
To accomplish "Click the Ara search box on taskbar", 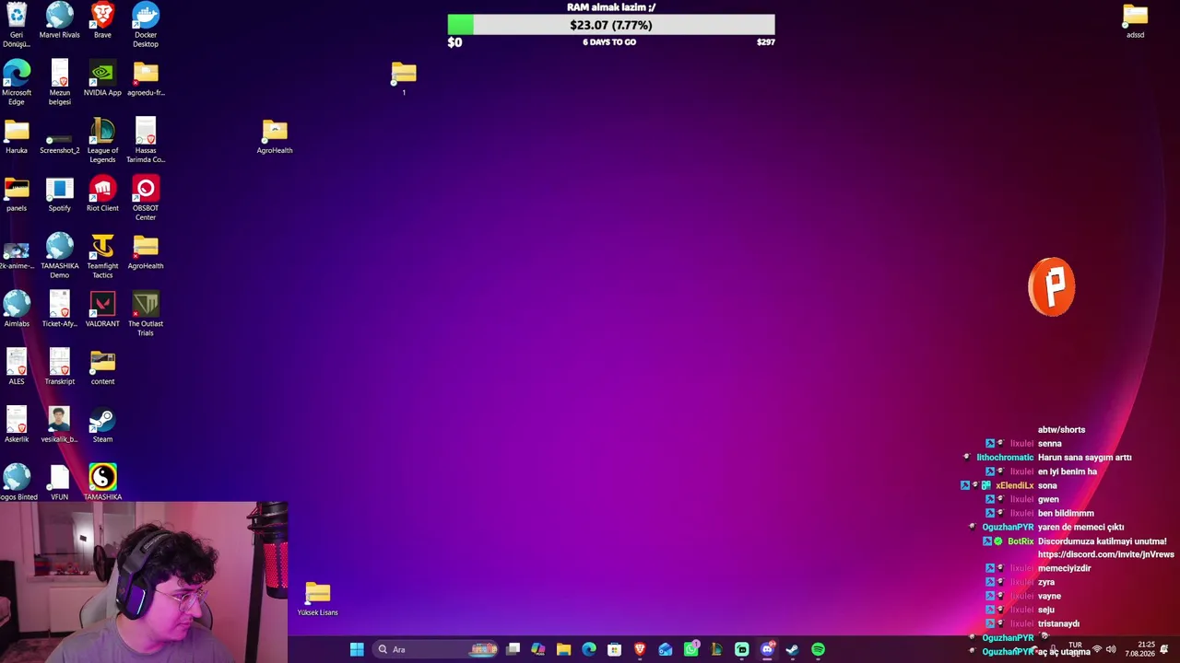I will point(436,649).
